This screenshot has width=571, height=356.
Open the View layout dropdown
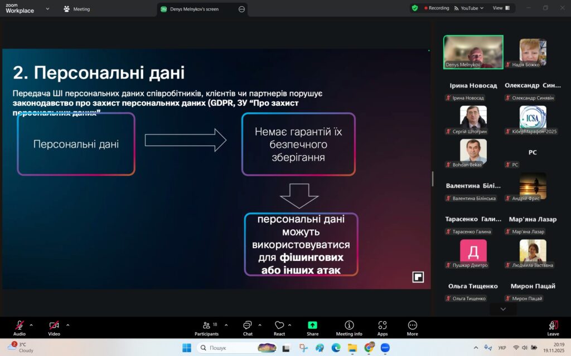coord(500,8)
